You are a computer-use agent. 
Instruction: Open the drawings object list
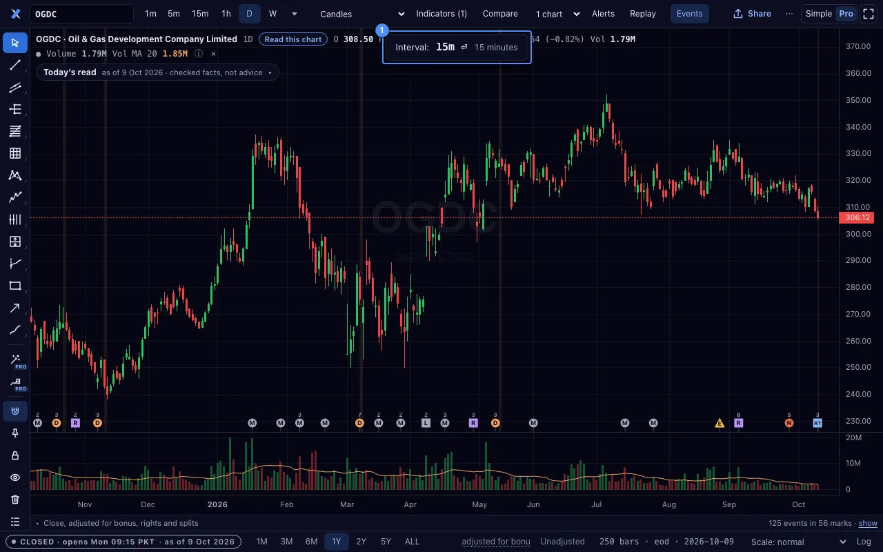pos(15,522)
